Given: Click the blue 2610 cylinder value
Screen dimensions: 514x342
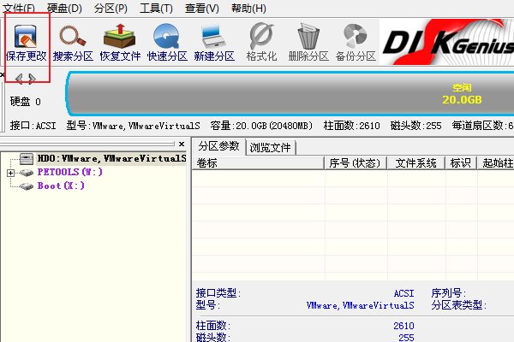Looking at the screenshot, I should 403,326.
